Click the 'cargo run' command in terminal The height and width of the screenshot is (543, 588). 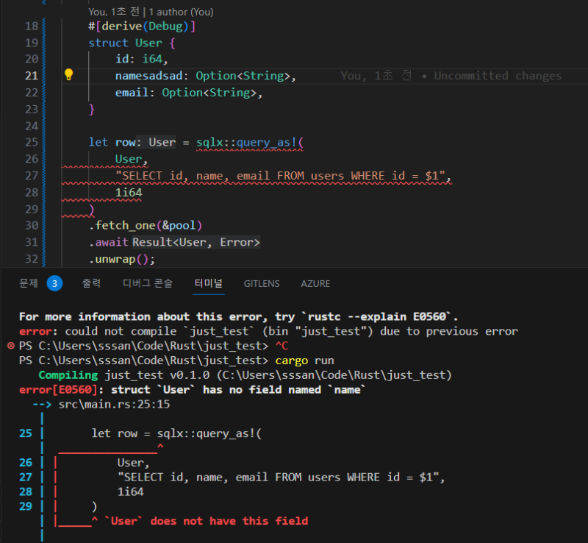(x=304, y=361)
